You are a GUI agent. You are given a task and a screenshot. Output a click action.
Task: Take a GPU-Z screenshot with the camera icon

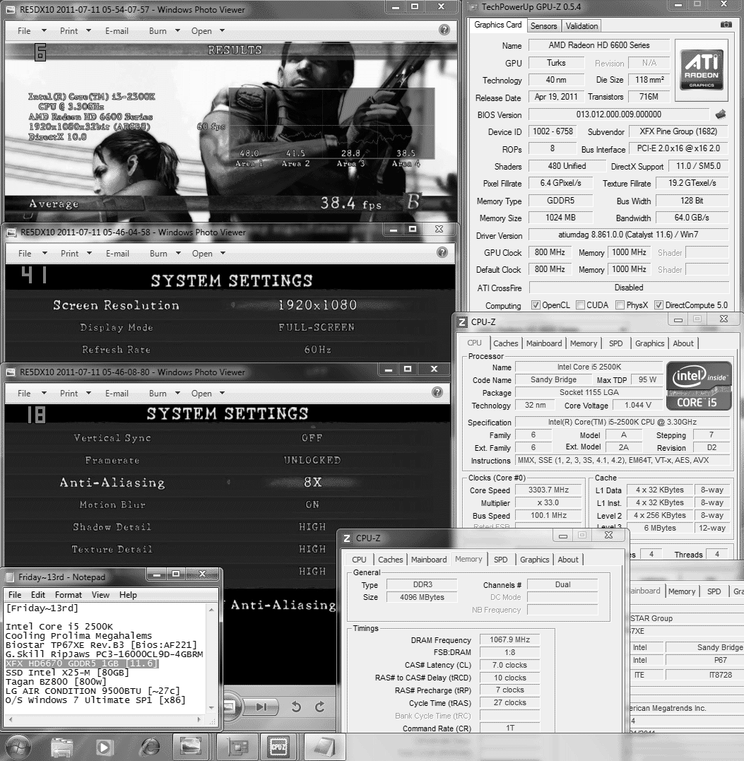click(x=726, y=24)
